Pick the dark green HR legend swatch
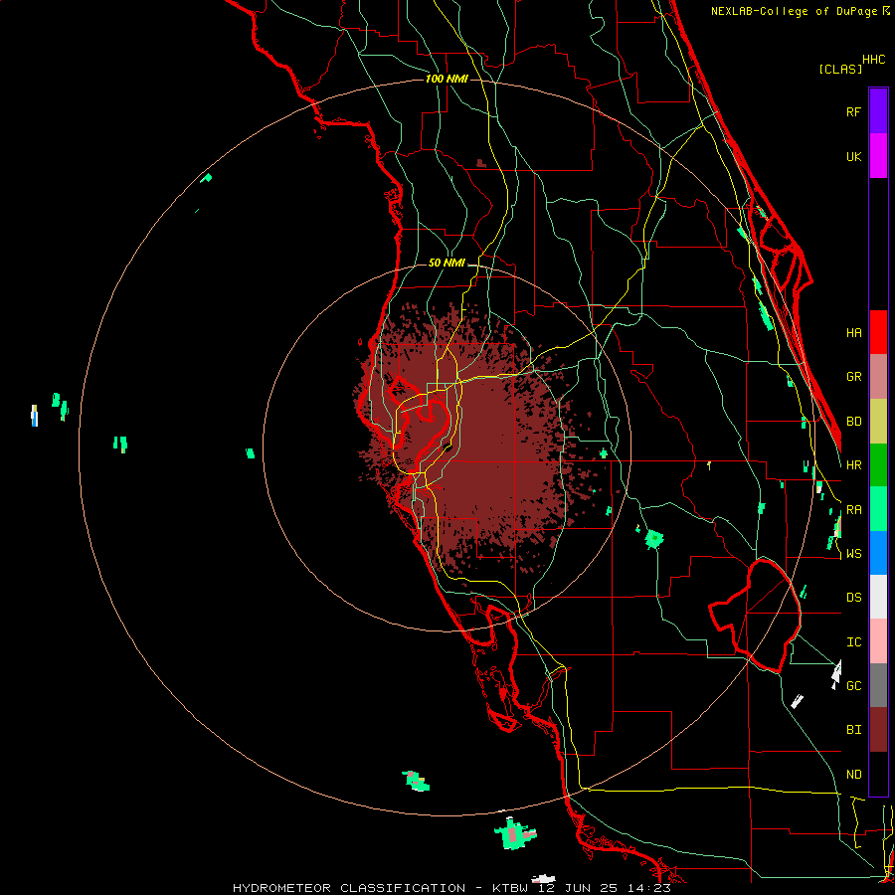The image size is (895, 895). tap(878, 465)
